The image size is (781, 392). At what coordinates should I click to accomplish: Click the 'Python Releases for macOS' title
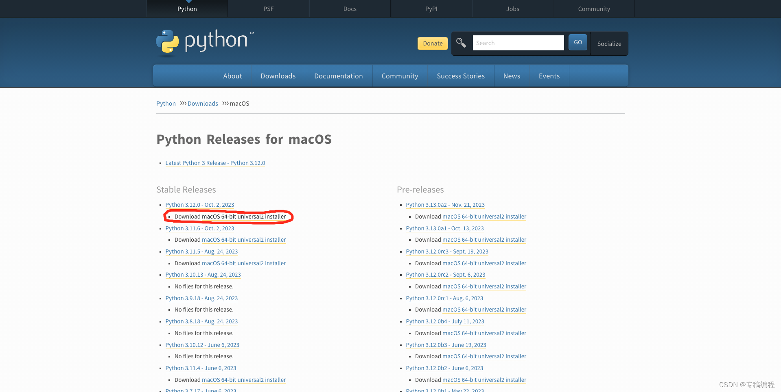click(244, 139)
